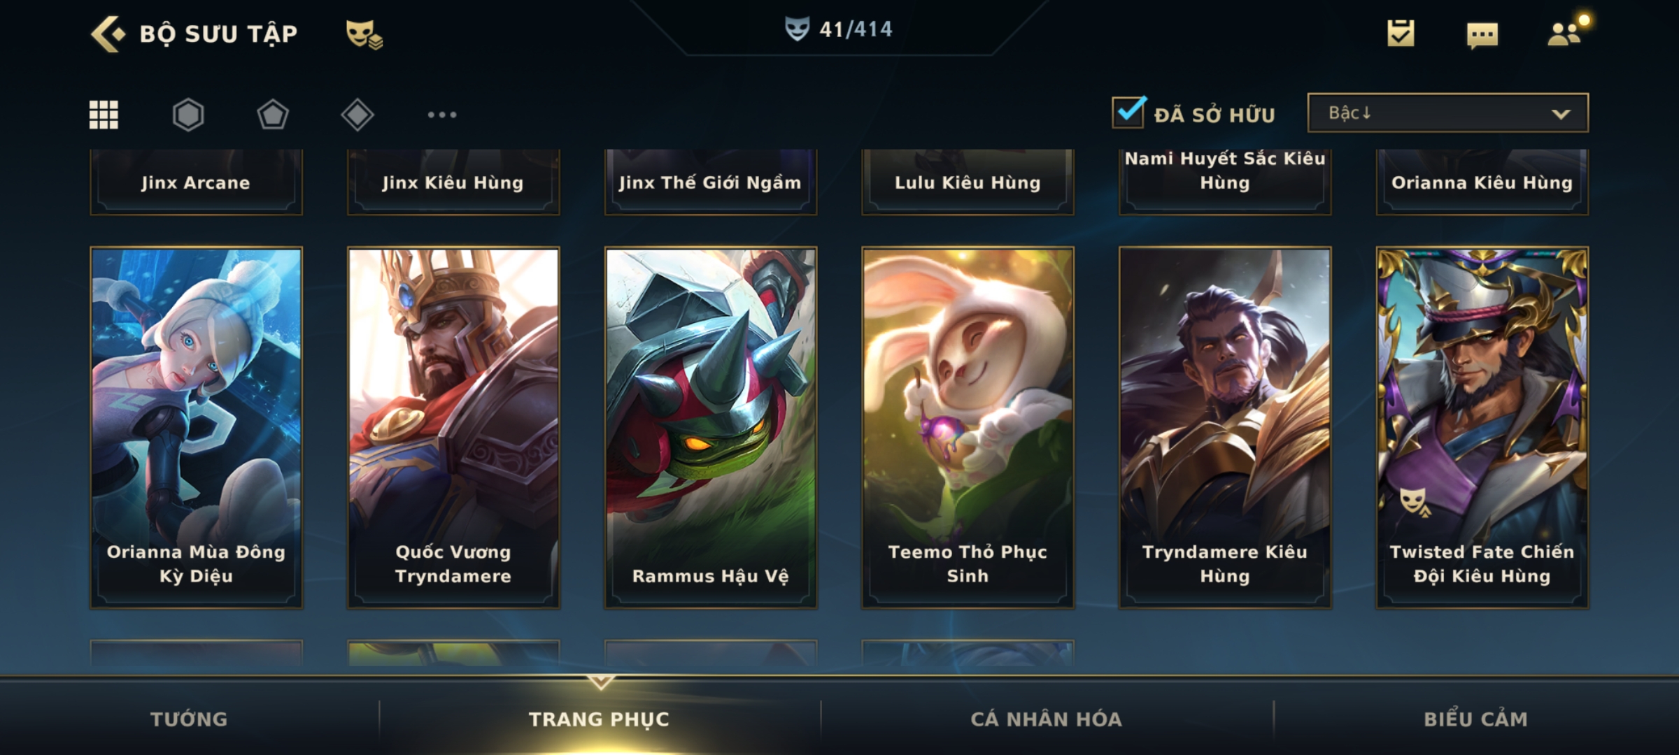
Task: Show more filters with three dots
Action: point(442,115)
